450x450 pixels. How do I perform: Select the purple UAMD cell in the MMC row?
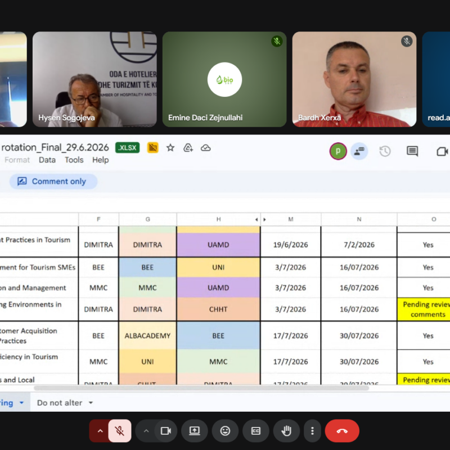pos(218,287)
